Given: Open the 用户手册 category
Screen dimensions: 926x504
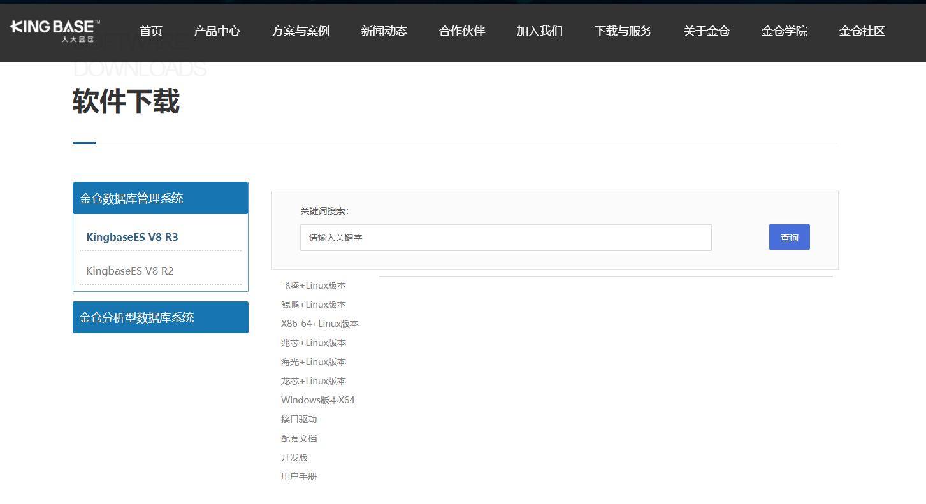Looking at the screenshot, I should coord(299,477).
